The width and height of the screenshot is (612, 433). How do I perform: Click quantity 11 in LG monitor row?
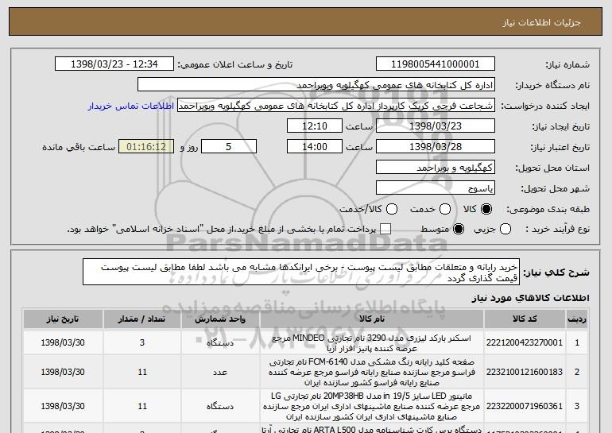click(x=142, y=406)
